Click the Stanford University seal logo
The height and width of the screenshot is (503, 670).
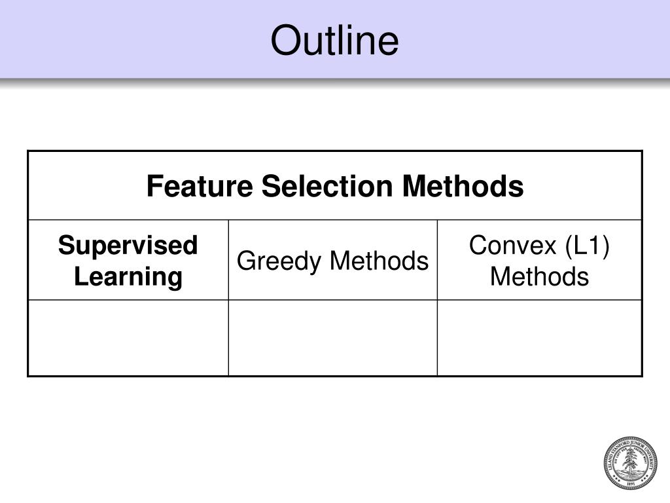[x=630, y=463]
